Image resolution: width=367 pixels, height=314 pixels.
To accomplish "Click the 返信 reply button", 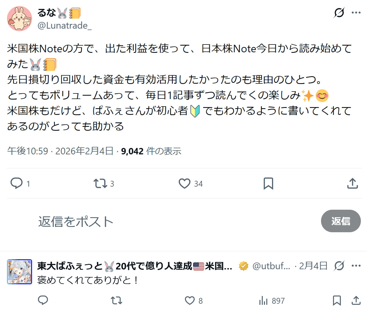I will [341, 221].
